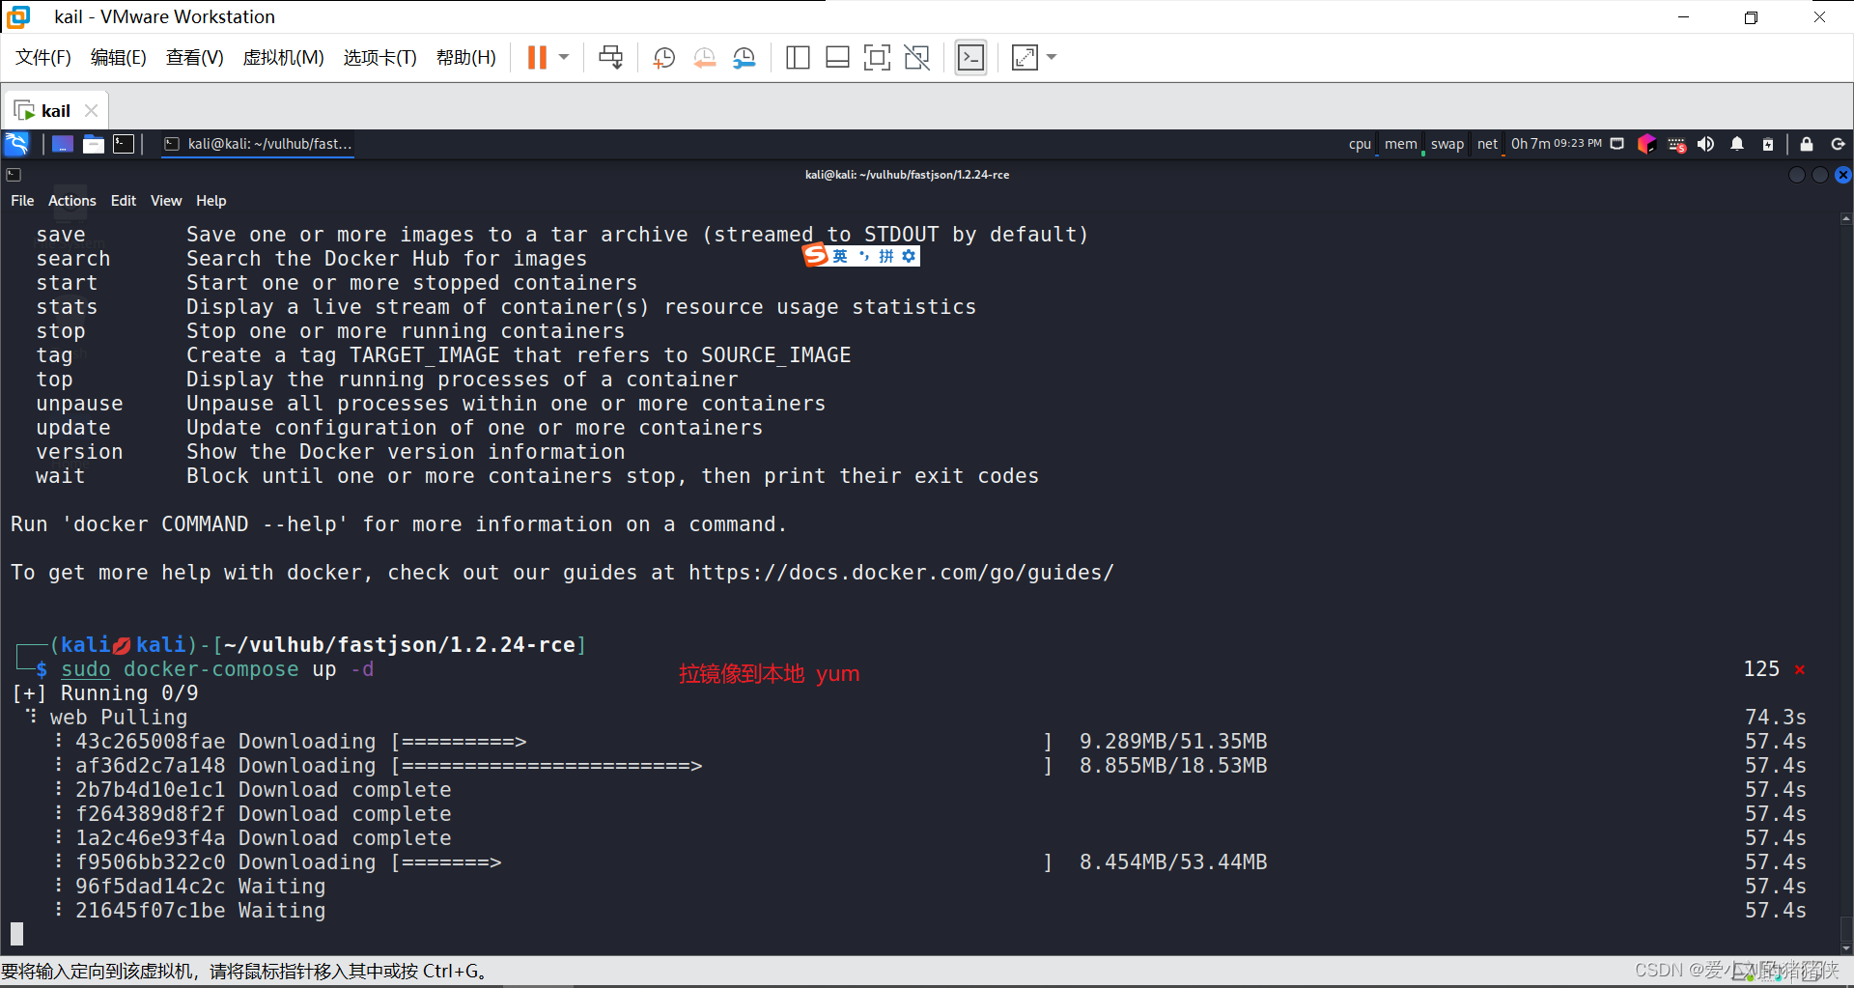Toggle the thumbnail bar view
1854x988 pixels.
837,58
